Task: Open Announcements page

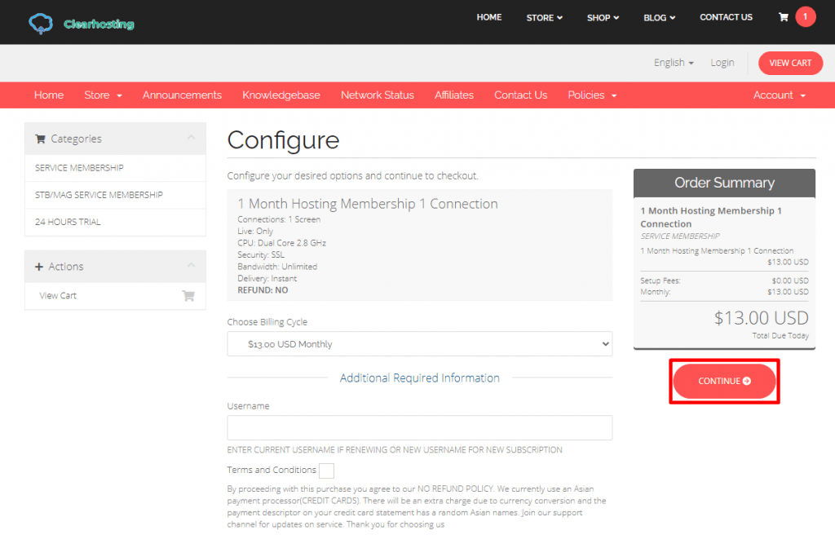Action: point(182,95)
